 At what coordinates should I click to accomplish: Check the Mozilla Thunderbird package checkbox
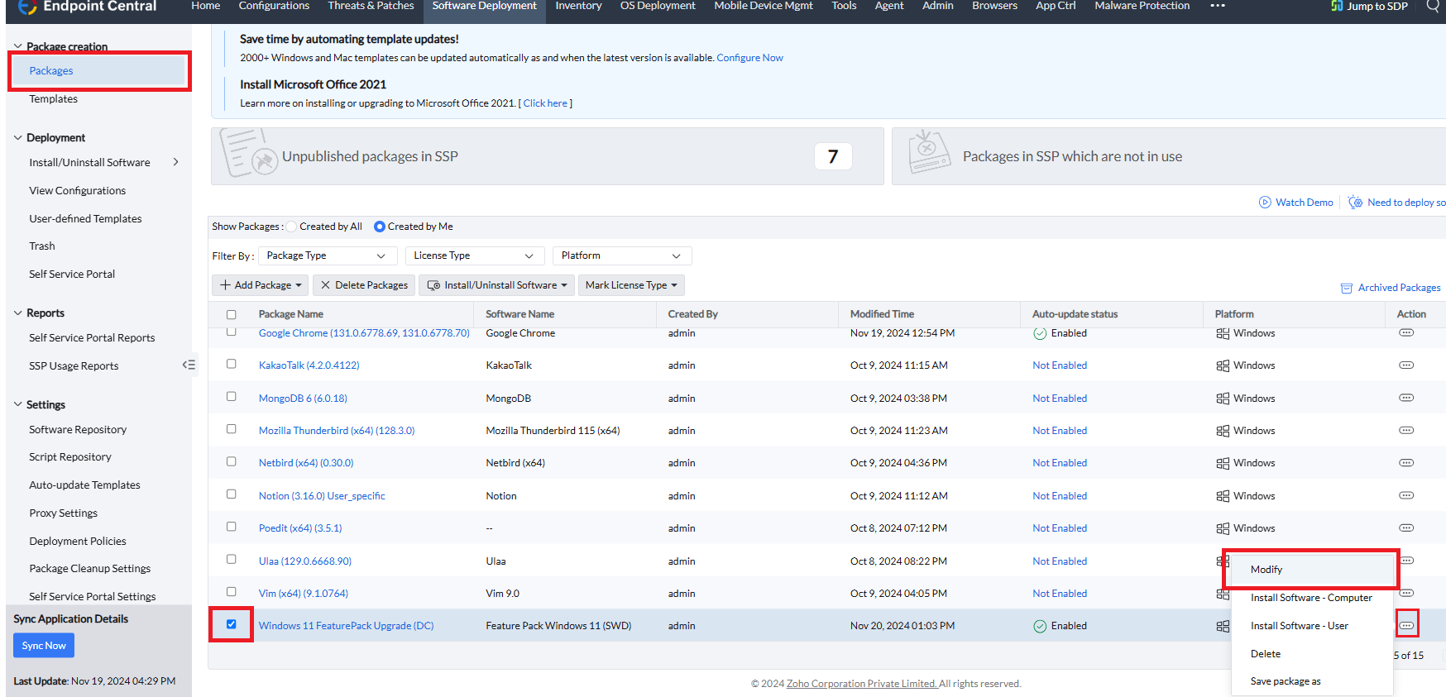(232, 428)
